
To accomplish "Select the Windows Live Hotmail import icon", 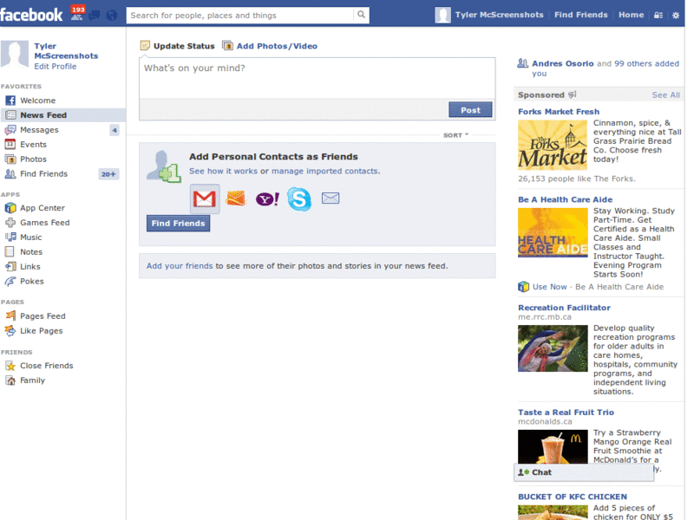I will point(235,198).
